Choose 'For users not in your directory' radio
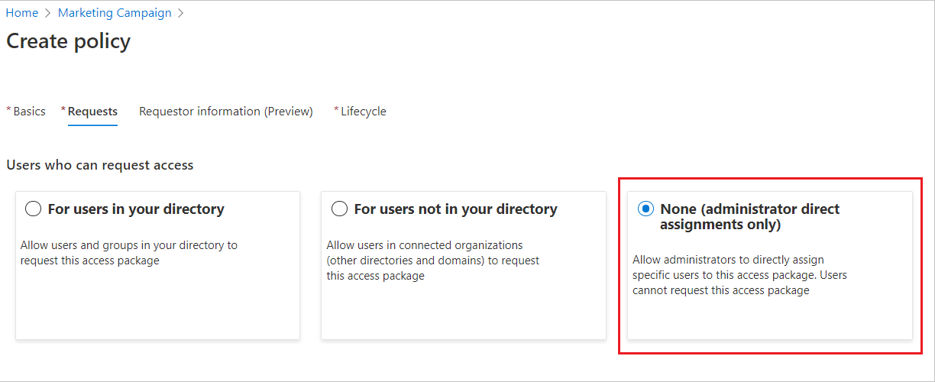 (339, 209)
